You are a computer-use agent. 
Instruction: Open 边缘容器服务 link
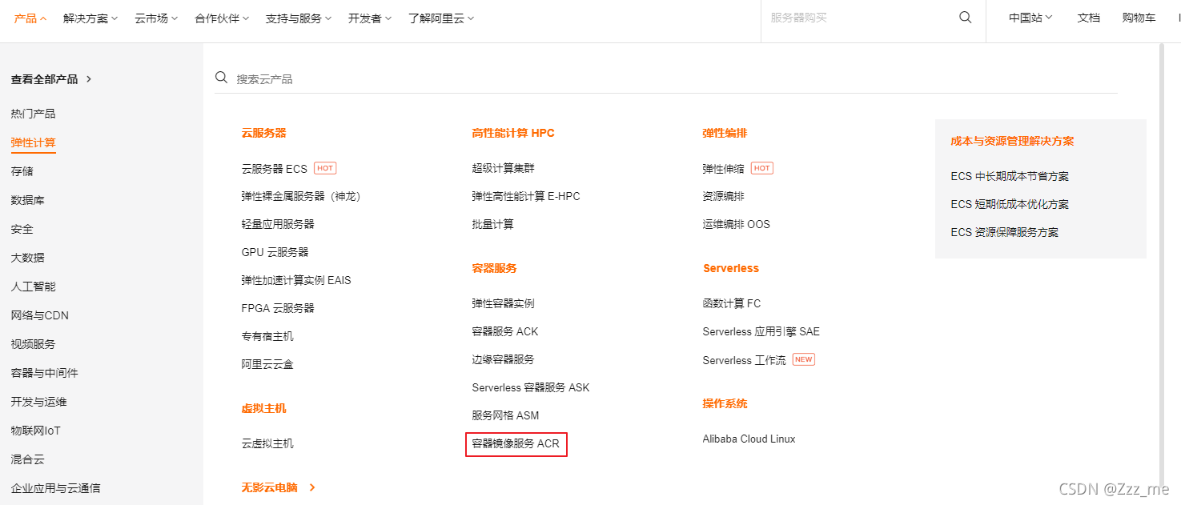503,359
